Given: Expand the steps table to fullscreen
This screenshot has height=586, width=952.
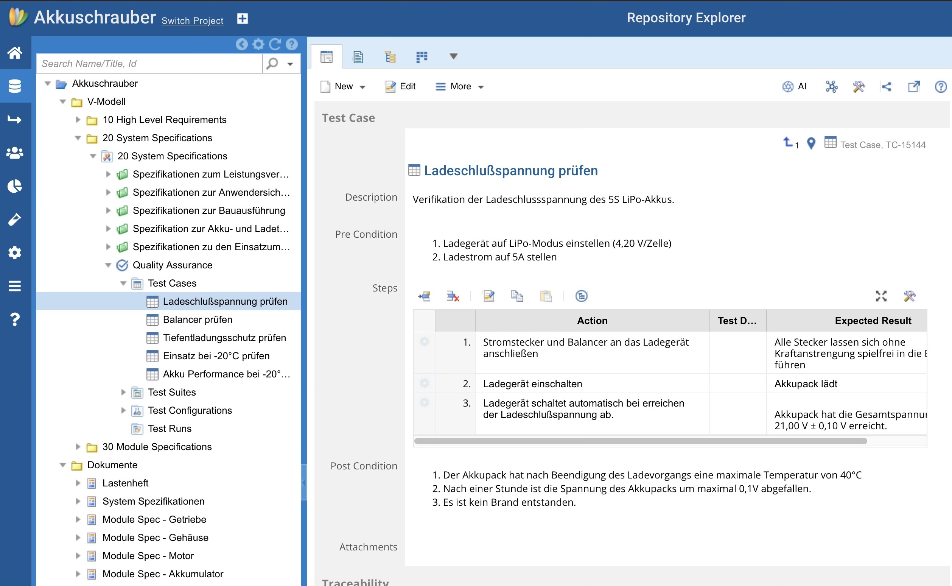Looking at the screenshot, I should pos(881,296).
